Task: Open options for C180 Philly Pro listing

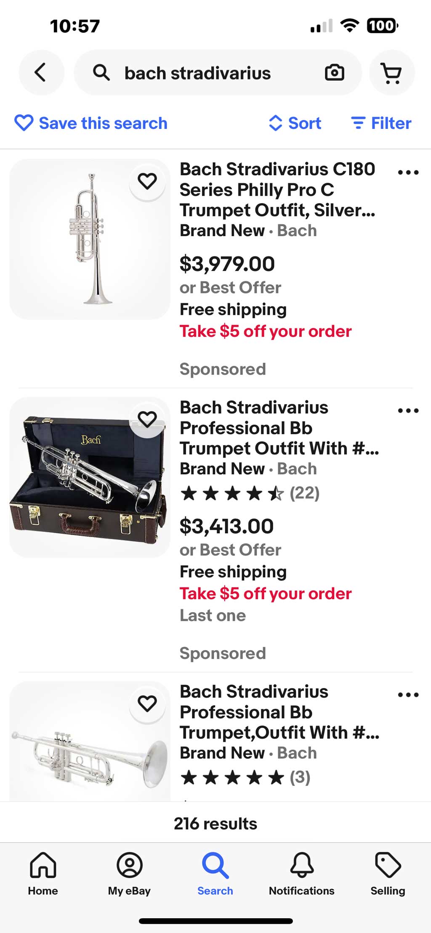Action: (x=408, y=172)
